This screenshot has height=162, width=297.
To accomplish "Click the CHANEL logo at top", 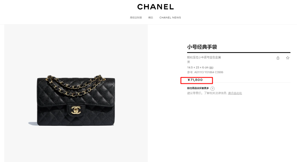I will pyautogui.click(x=155, y=7).
